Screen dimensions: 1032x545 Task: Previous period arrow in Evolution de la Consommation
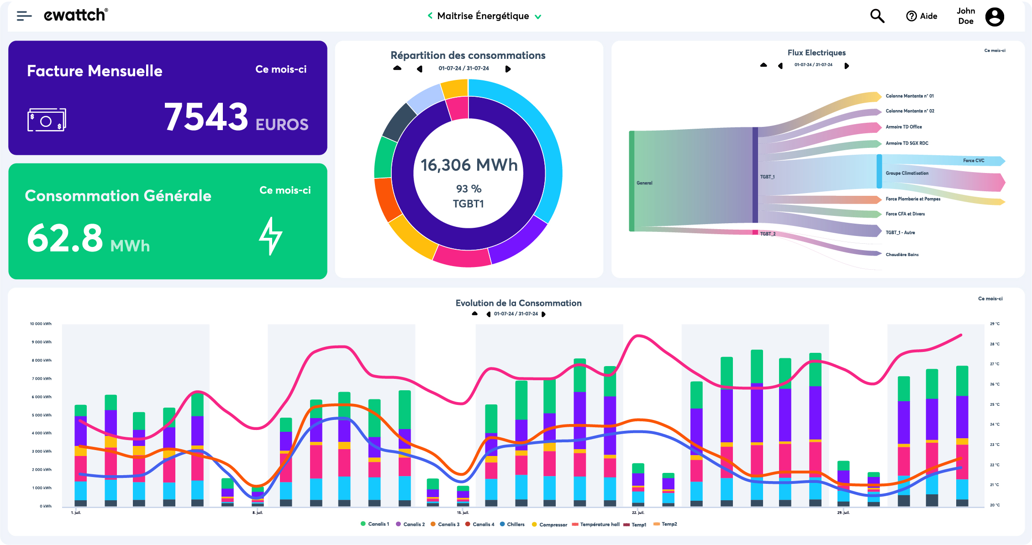point(489,314)
